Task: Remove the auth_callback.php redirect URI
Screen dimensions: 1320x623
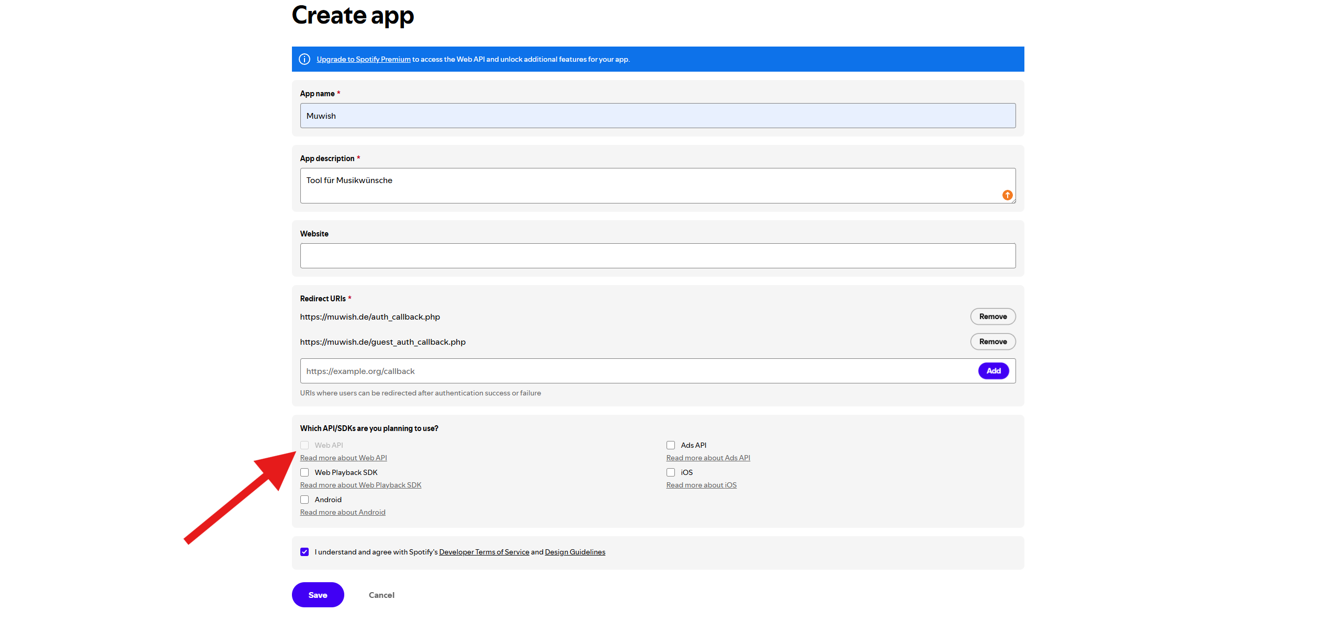Action: [992, 316]
